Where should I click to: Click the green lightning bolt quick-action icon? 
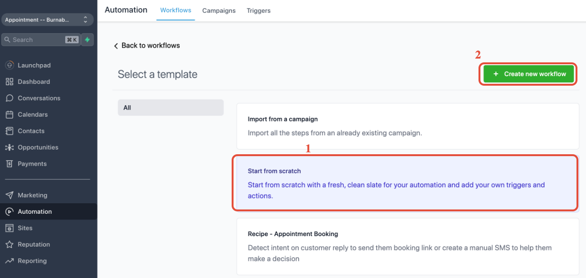87,40
